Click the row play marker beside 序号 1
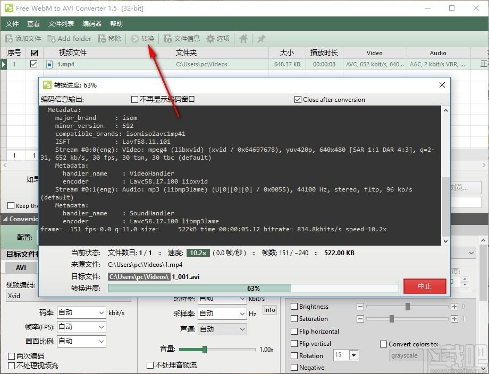489x374 pixels. [x=3, y=64]
